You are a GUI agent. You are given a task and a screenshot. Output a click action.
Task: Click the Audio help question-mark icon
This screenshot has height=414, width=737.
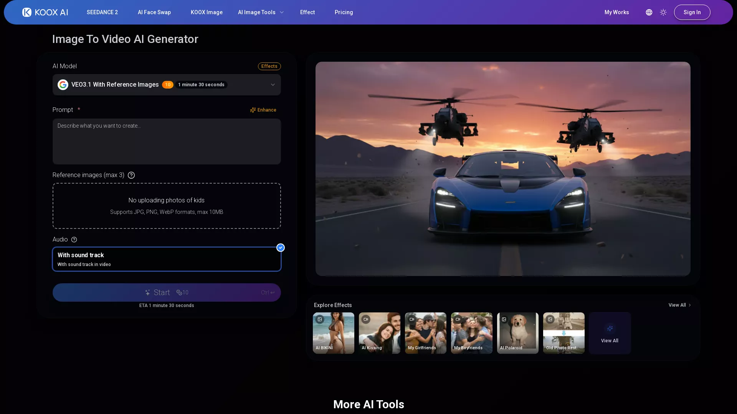click(74, 240)
